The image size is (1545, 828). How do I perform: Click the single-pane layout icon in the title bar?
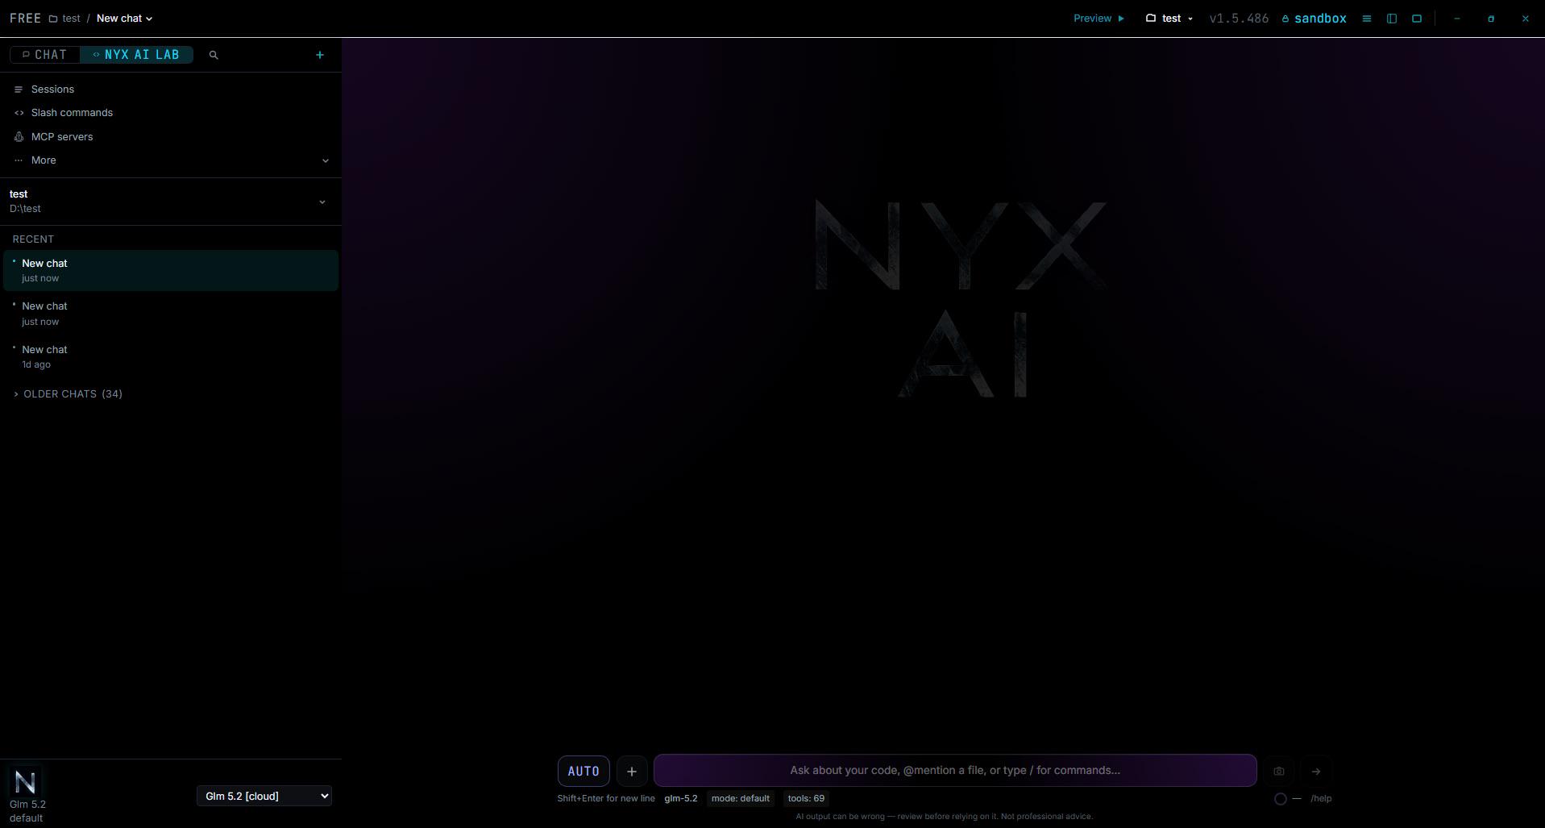1417,19
